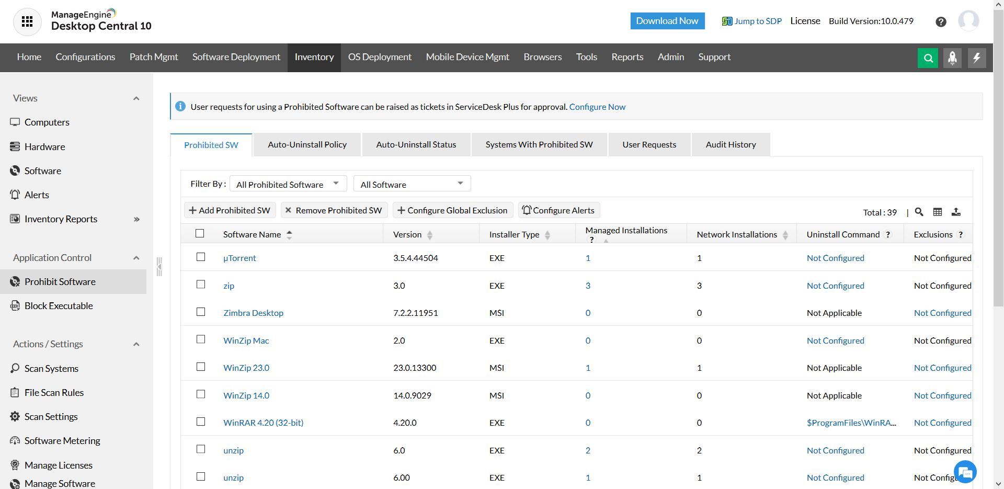Open table search magnifier icon
This screenshot has height=489, width=1004.
(x=919, y=212)
